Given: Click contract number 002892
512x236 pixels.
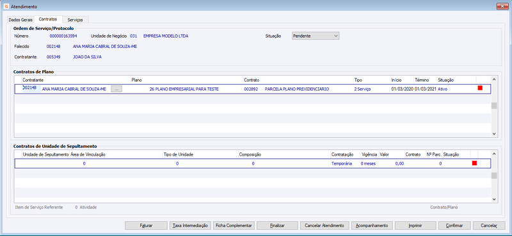Looking at the screenshot, I should (250, 89).
